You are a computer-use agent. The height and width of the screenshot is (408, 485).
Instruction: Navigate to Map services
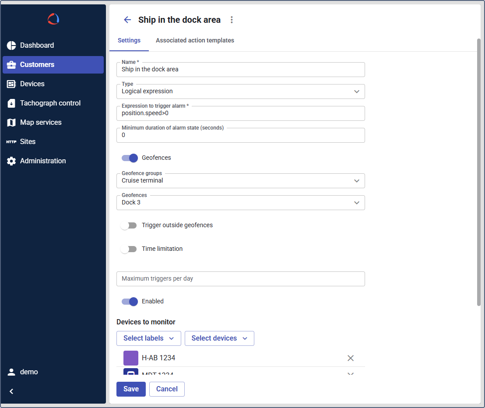[40, 123]
